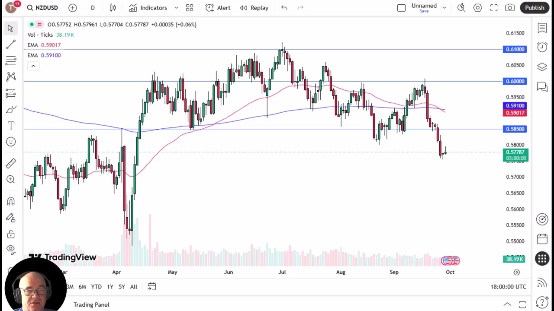Image resolution: width=554 pixels, height=311 pixels.
Task: Expand the Trading Panel with the up chevron
Action: [507, 305]
